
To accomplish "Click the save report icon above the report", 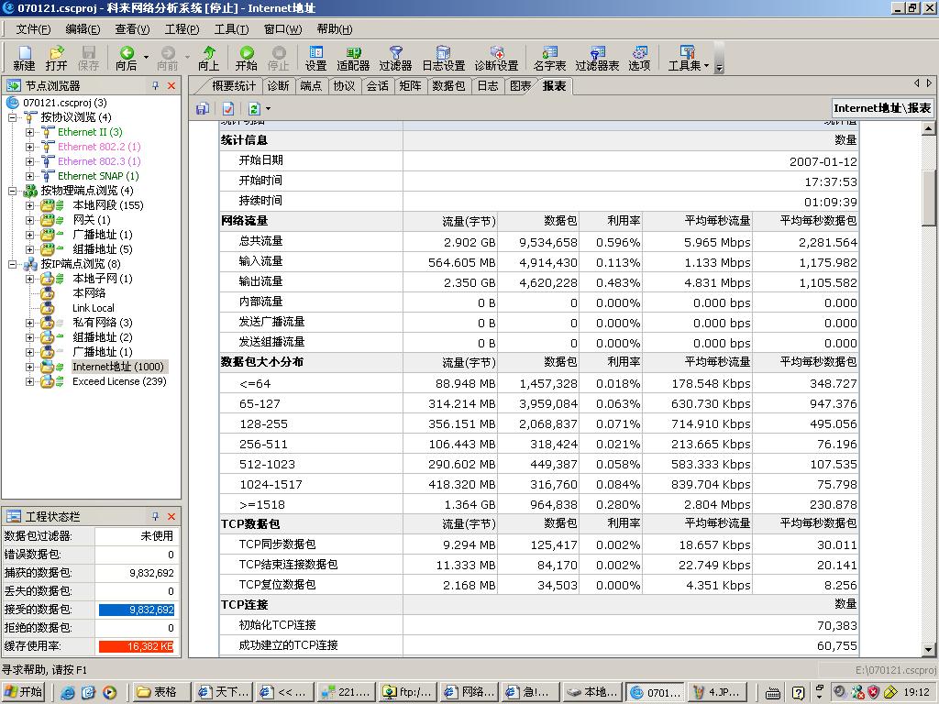I will [203, 109].
